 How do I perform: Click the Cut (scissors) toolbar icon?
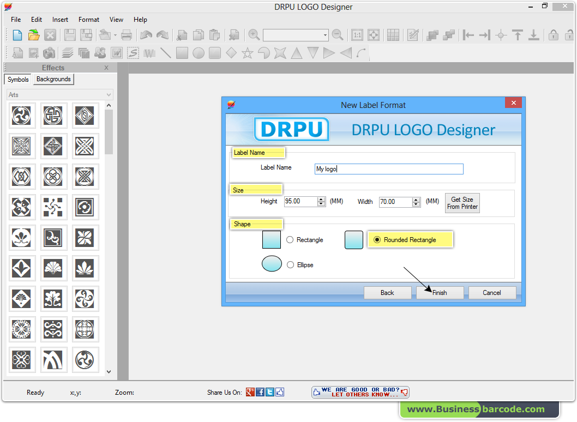[x=182, y=35]
